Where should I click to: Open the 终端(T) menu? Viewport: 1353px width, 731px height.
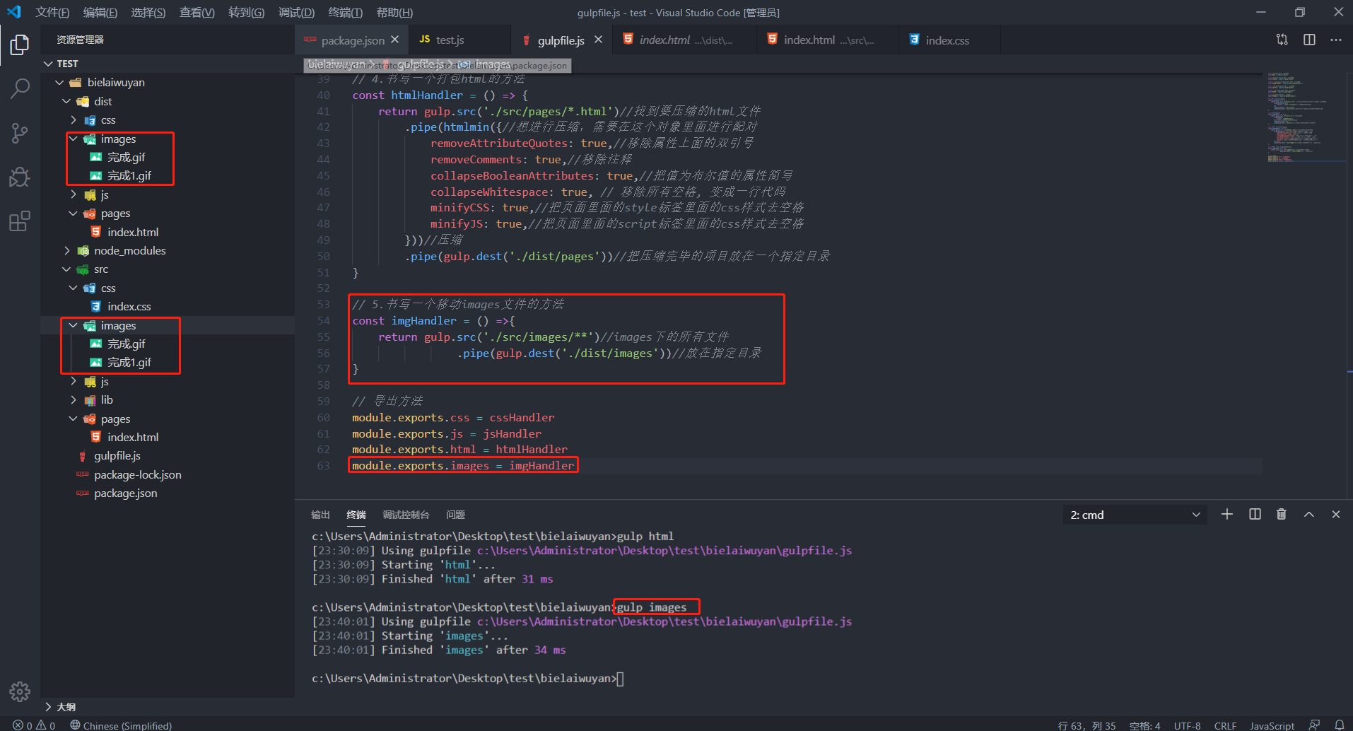click(x=345, y=13)
